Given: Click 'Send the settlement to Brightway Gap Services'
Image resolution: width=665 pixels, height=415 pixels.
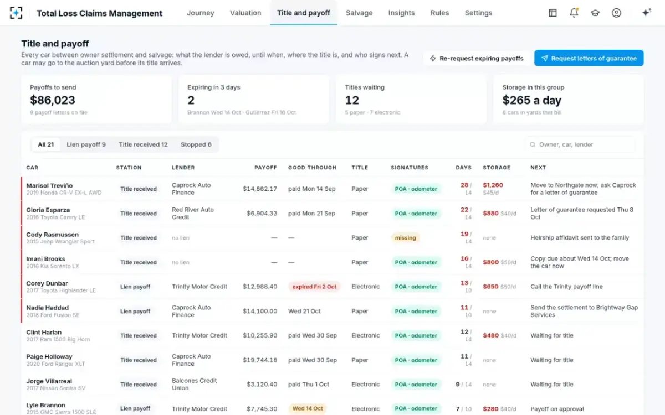Looking at the screenshot, I should pos(584,311).
